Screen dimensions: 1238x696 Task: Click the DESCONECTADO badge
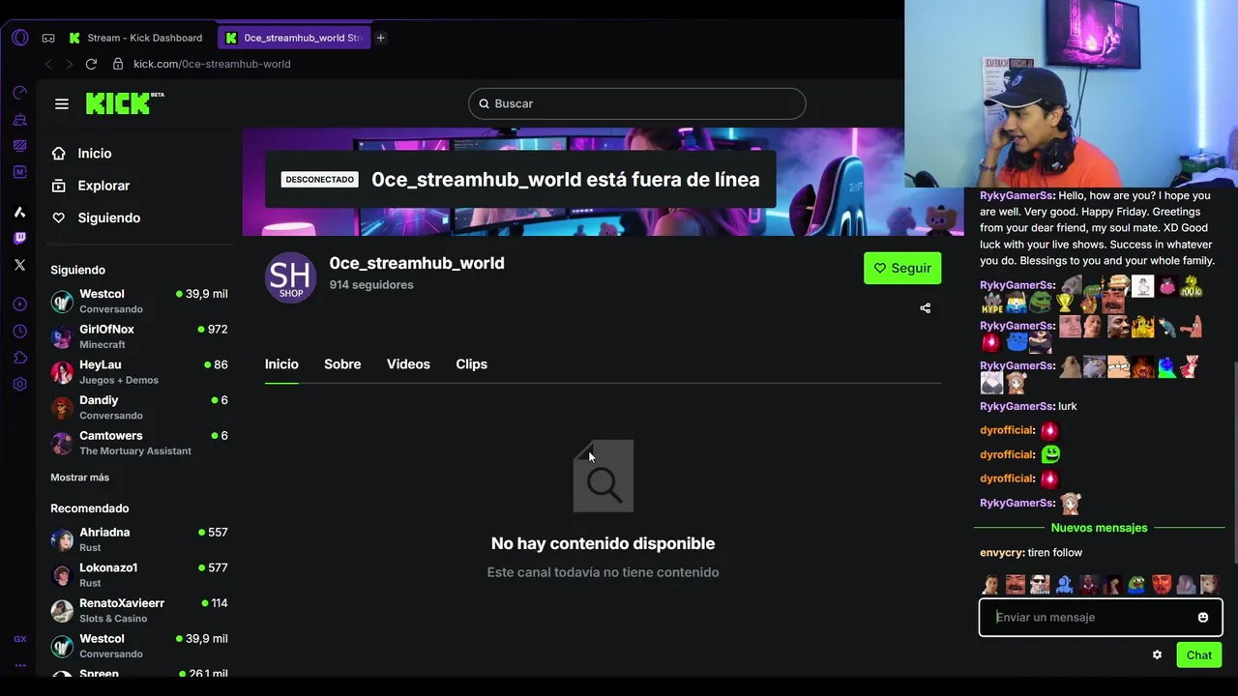click(x=320, y=180)
